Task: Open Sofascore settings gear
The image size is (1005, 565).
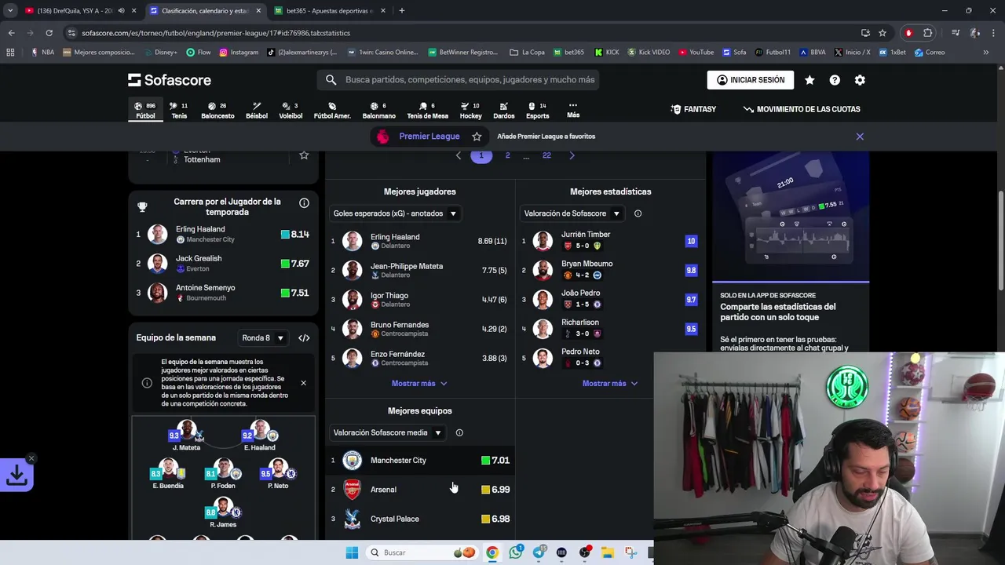Action: [860, 80]
